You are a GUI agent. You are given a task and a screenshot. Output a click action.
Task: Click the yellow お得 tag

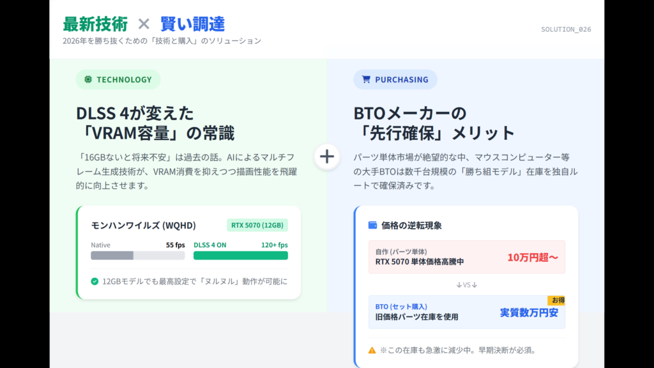556,300
